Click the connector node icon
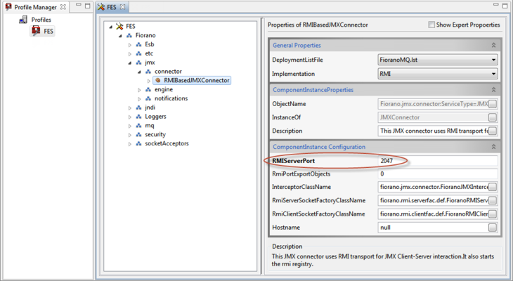 (x=148, y=72)
